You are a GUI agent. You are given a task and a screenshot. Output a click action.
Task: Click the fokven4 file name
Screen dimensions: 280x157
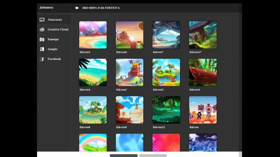[x=85, y=90]
